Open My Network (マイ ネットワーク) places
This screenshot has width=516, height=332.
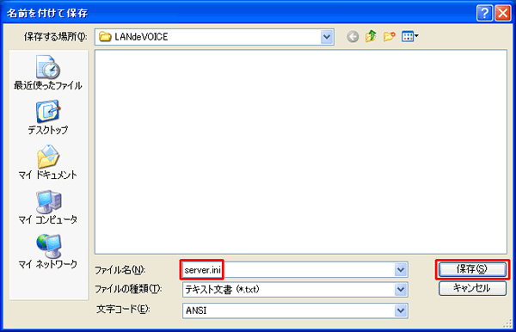(x=48, y=252)
